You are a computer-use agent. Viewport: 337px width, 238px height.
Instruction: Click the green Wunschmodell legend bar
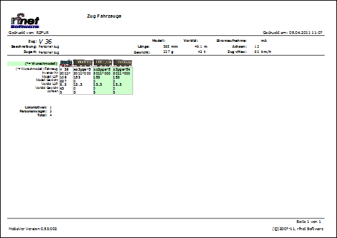(x=33, y=63)
